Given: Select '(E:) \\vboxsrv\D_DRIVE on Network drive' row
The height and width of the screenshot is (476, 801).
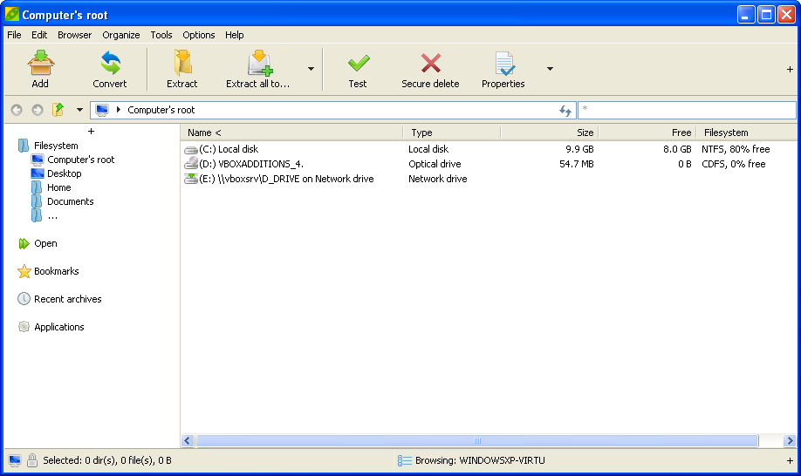Looking at the screenshot, I should (489, 179).
